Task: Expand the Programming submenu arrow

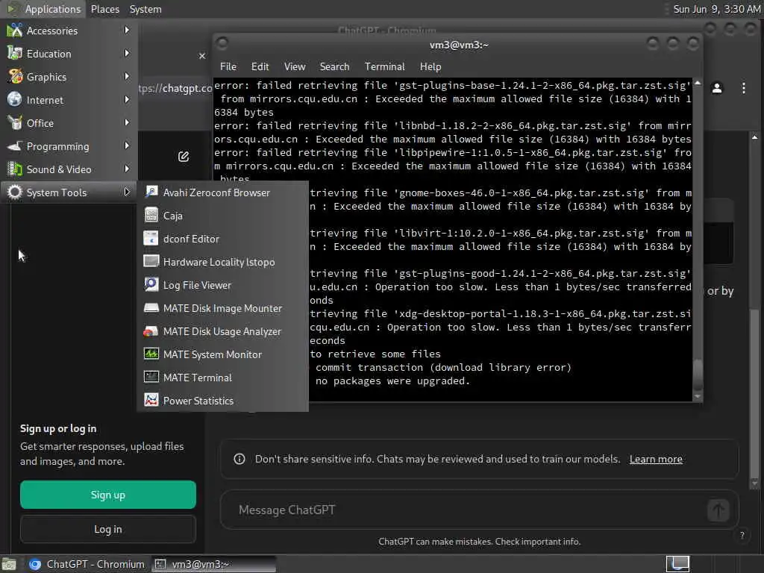Action: (127, 145)
